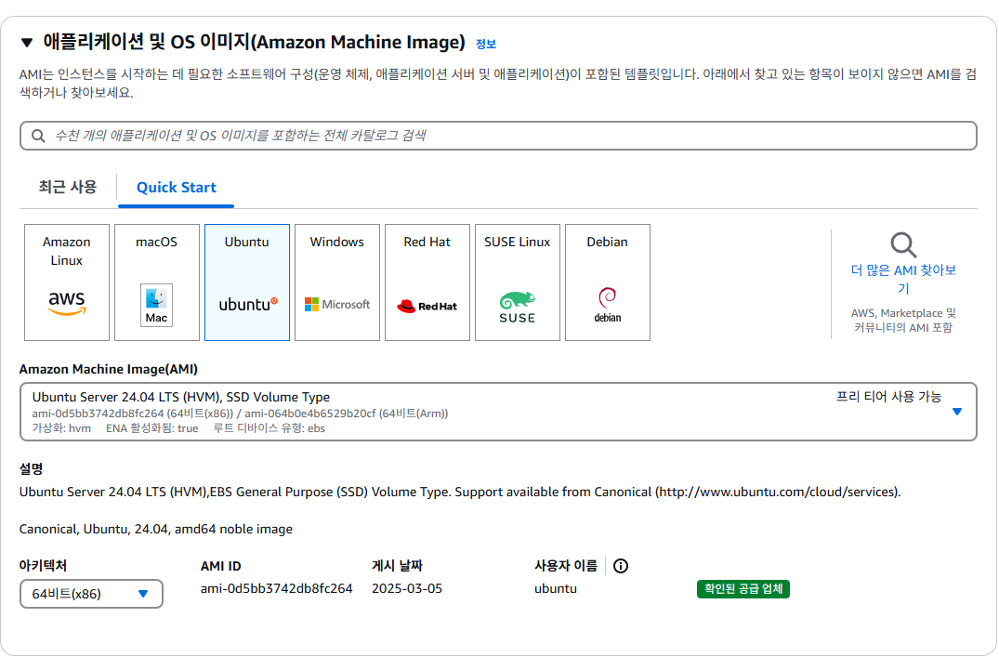Click the large magnifier browse AMI icon

[x=903, y=244]
